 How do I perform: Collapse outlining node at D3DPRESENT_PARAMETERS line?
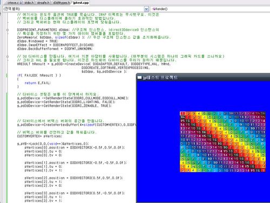click(8, 30)
